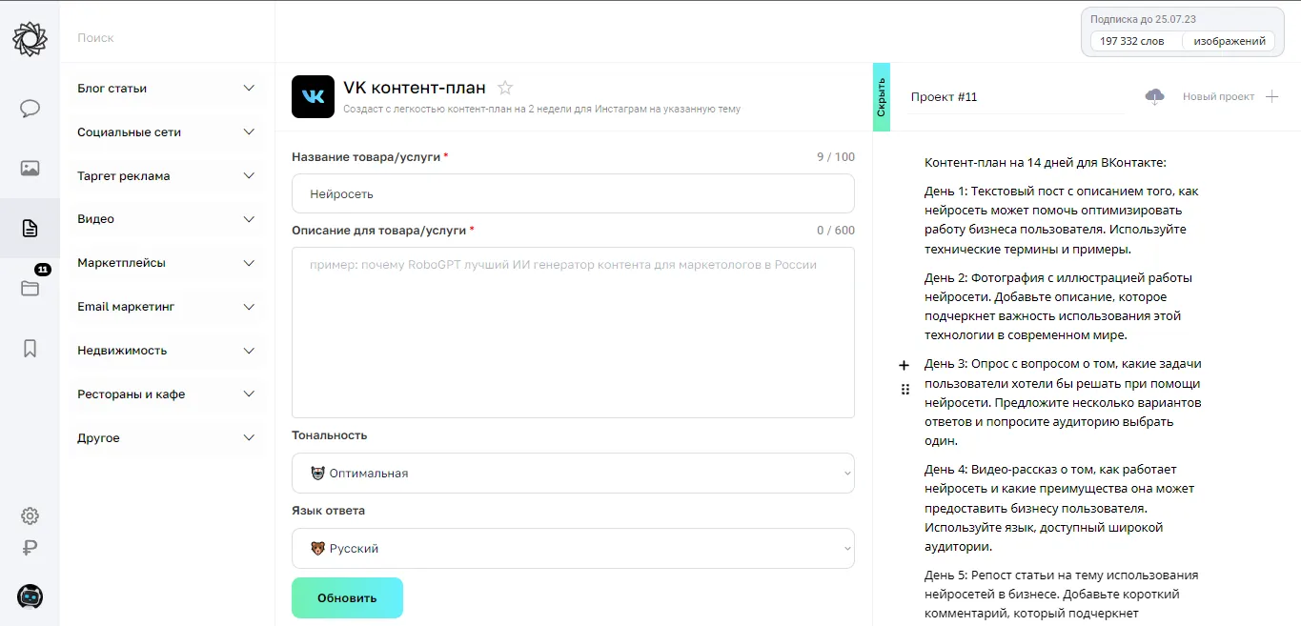Click Контент-план на 14 дней heading line

pos(1045,163)
